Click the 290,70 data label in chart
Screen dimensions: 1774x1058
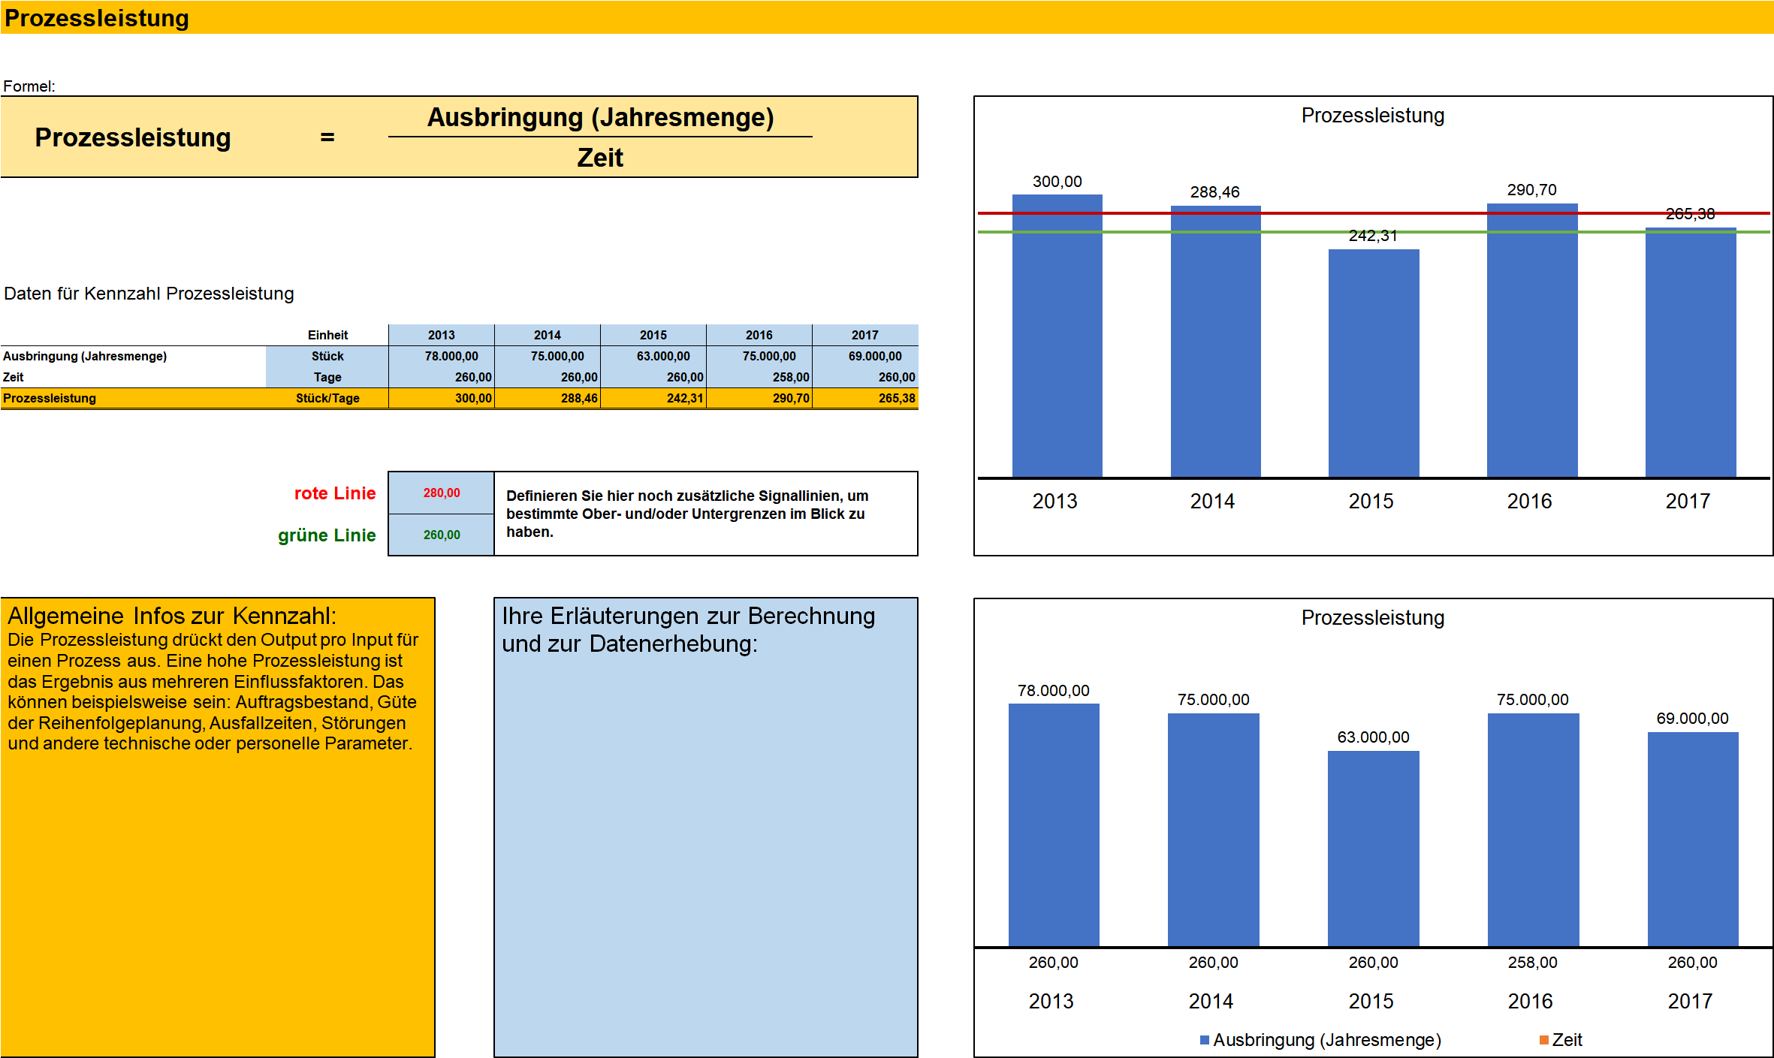(x=1531, y=190)
